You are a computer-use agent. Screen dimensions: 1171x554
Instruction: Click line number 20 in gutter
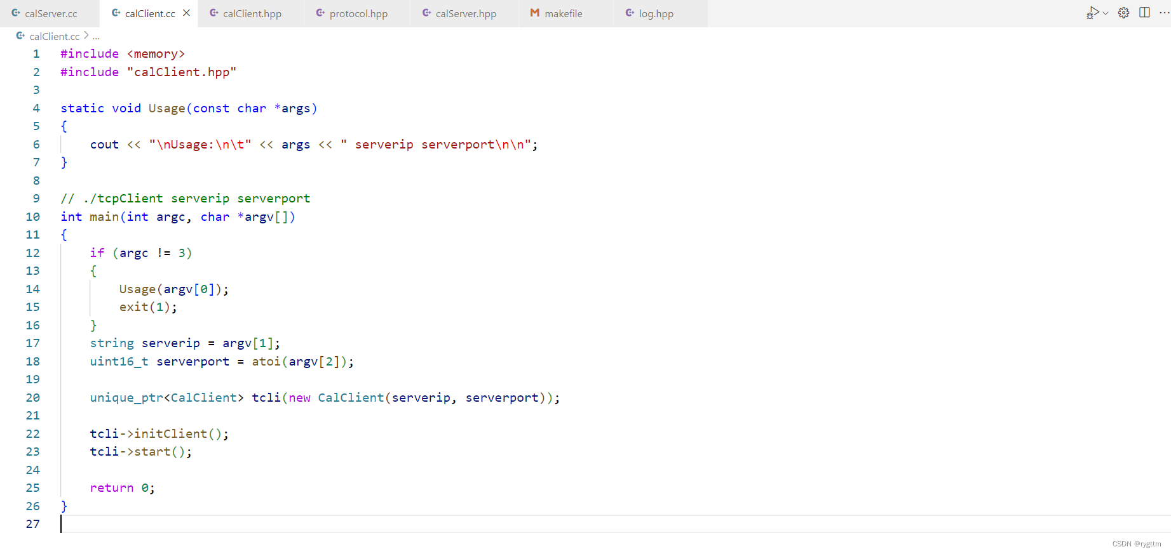tap(33, 398)
